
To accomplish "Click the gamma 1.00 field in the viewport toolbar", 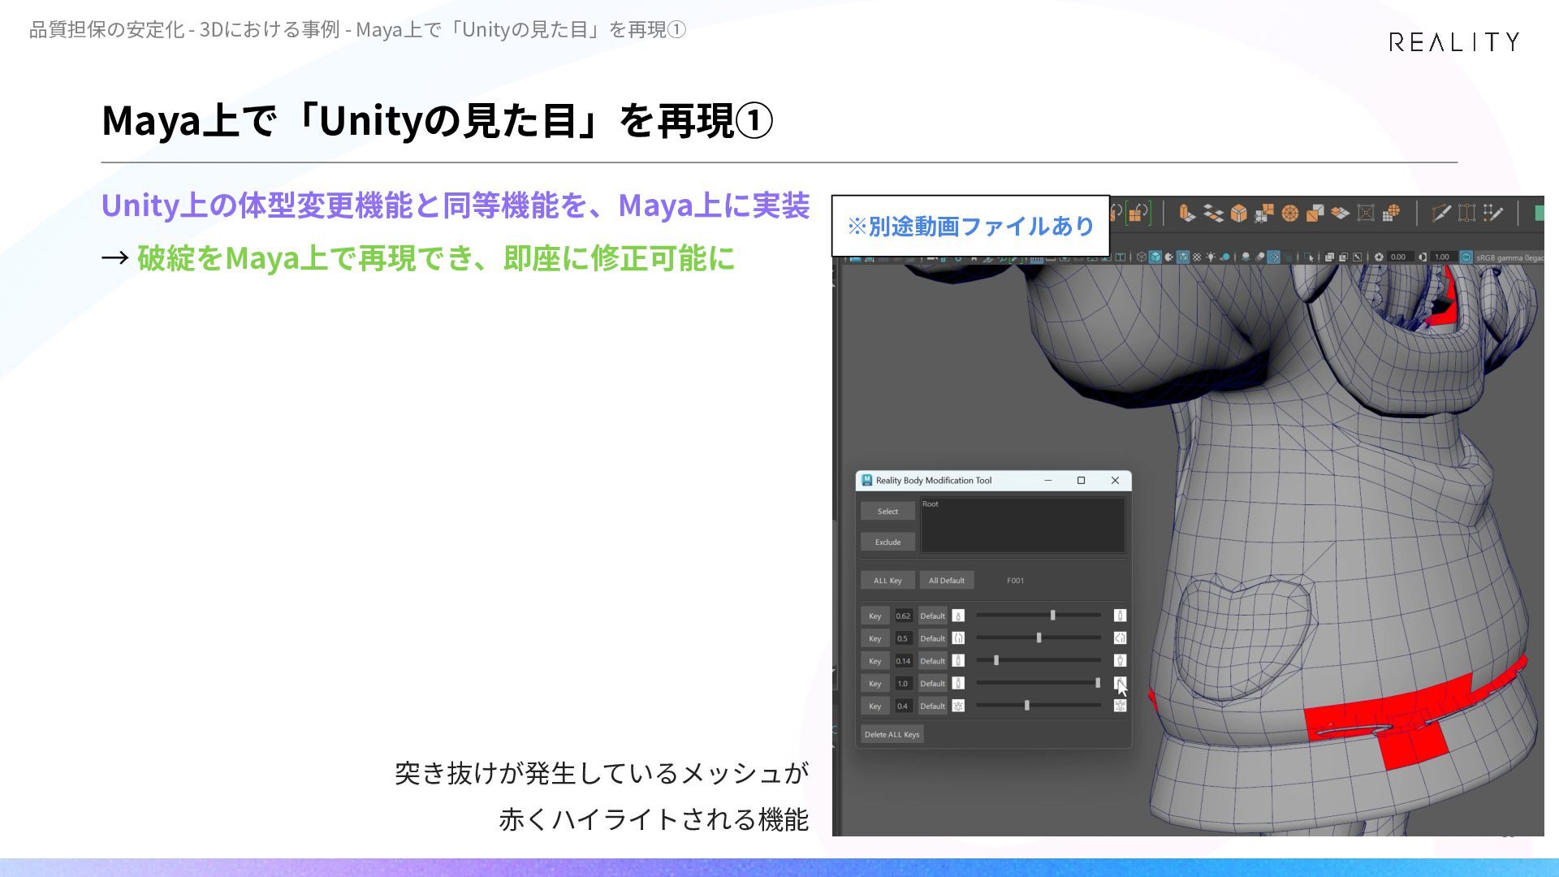I will click(x=1442, y=257).
